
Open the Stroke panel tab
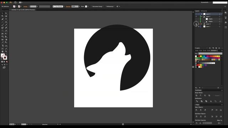tap(204, 50)
